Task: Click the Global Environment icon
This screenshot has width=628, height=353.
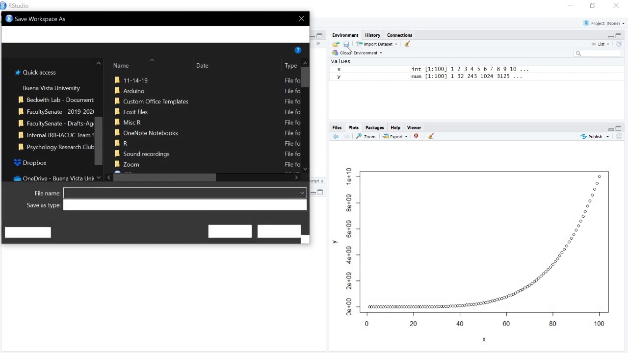Action: tap(335, 53)
